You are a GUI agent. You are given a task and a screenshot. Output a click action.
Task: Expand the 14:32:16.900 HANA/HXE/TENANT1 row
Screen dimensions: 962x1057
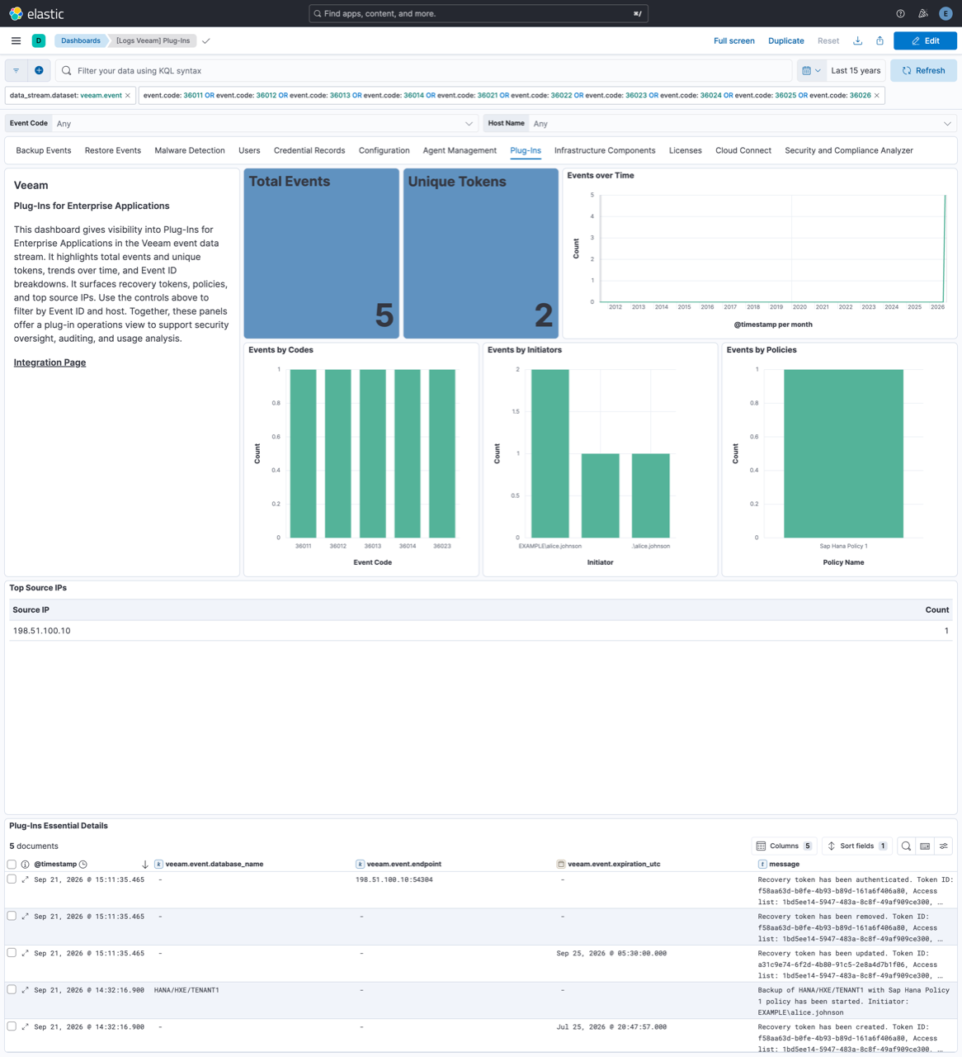tap(25, 990)
